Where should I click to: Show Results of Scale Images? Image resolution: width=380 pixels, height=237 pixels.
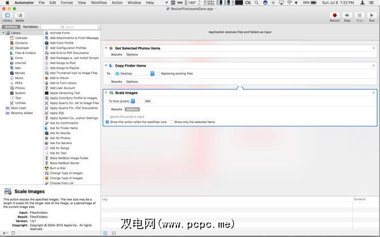click(117, 109)
